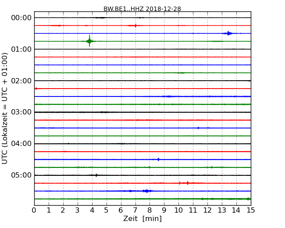Select the 05:00 time label

pos(21,175)
